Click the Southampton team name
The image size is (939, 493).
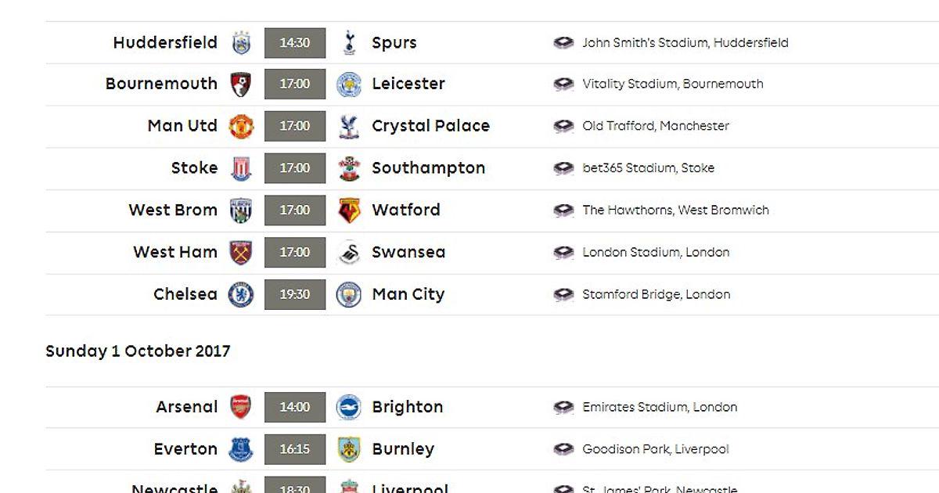(x=429, y=168)
